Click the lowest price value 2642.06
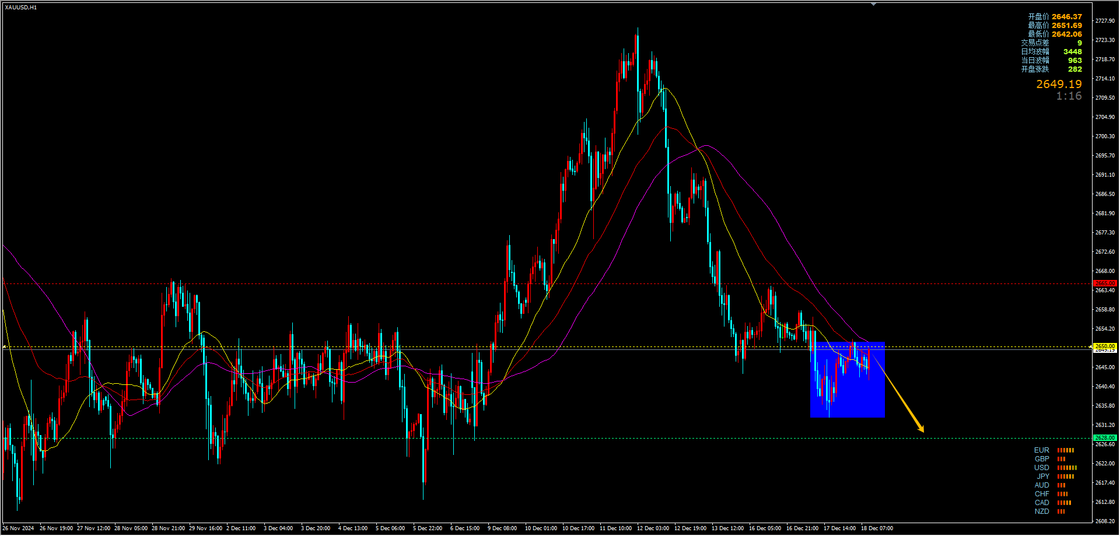1120x536 pixels. pos(1067,34)
